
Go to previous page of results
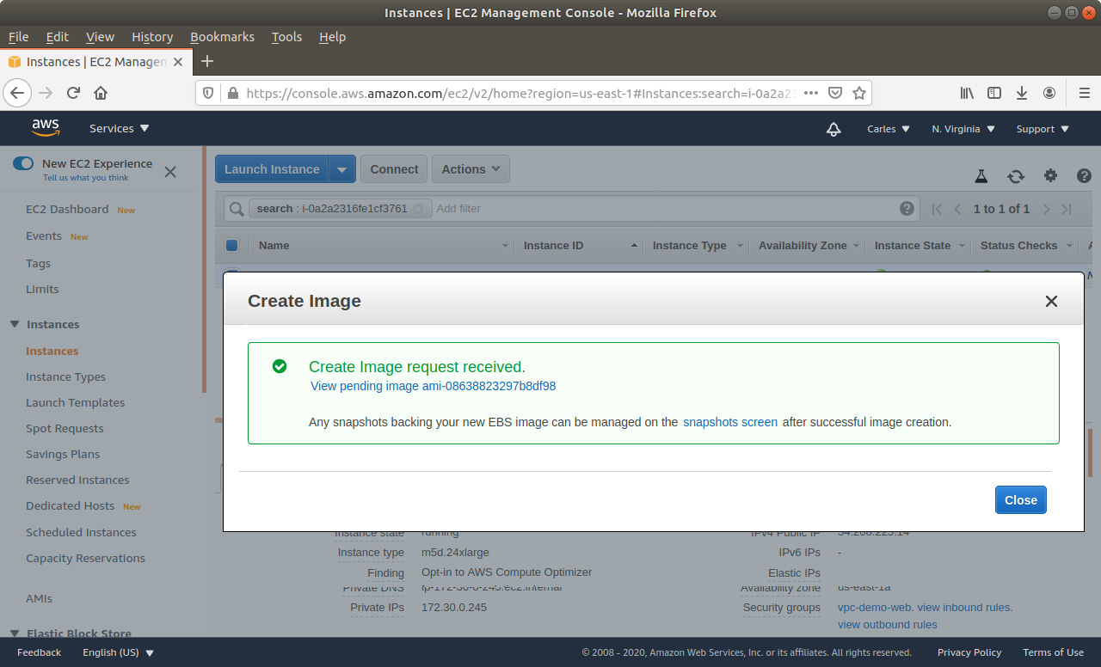[x=957, y=209]
